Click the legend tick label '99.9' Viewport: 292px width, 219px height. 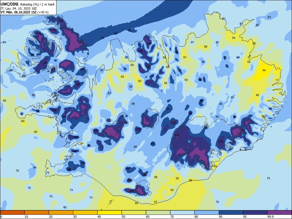[x=270, y=217]
